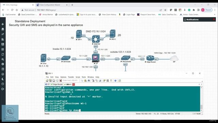Select the Edge-Router node
This screenshot has width=218, height=123.
pos(150,58)
